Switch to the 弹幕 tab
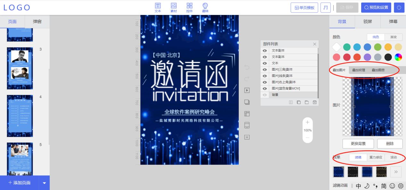 point(393,22)
